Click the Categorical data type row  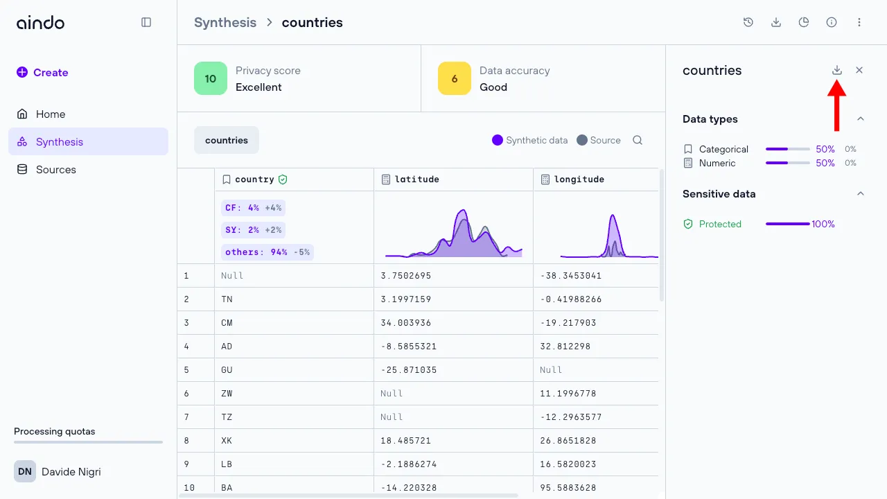769,149
